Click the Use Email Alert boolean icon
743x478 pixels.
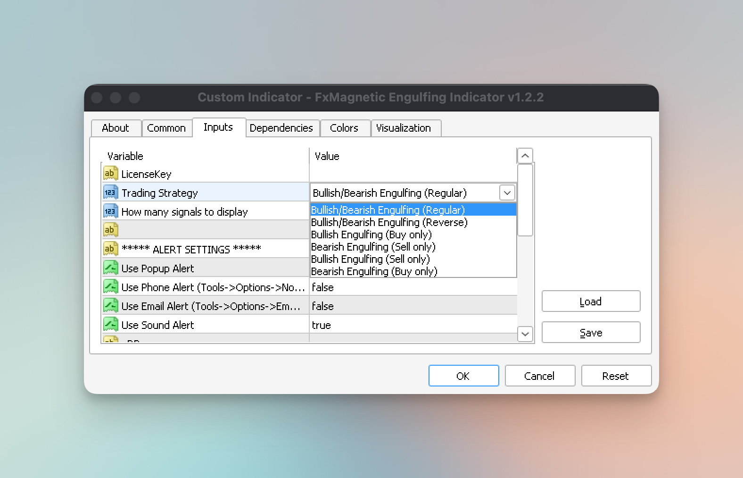(110, 306)
